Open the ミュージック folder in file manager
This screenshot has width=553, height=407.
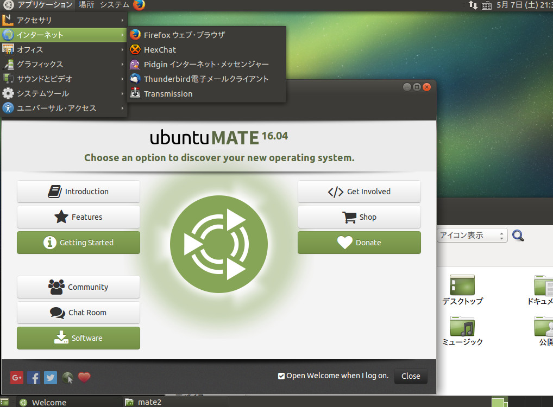point(462,331)
